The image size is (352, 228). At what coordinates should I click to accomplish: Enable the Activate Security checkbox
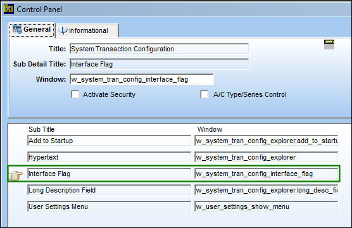(x=75, y=94)
